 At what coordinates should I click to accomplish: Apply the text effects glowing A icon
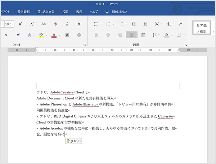point(30,35)
